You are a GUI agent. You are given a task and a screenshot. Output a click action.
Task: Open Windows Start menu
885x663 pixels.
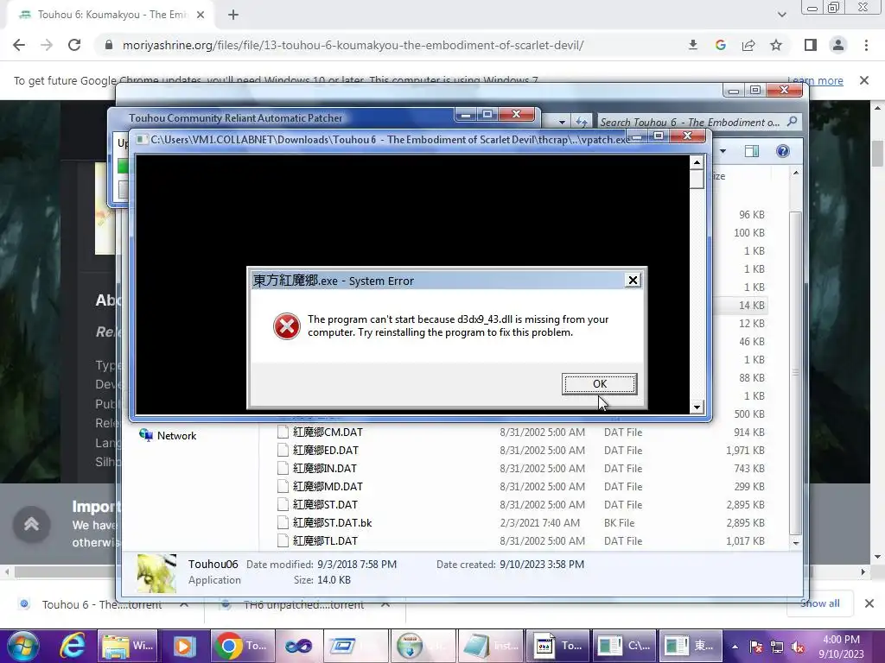22,646
